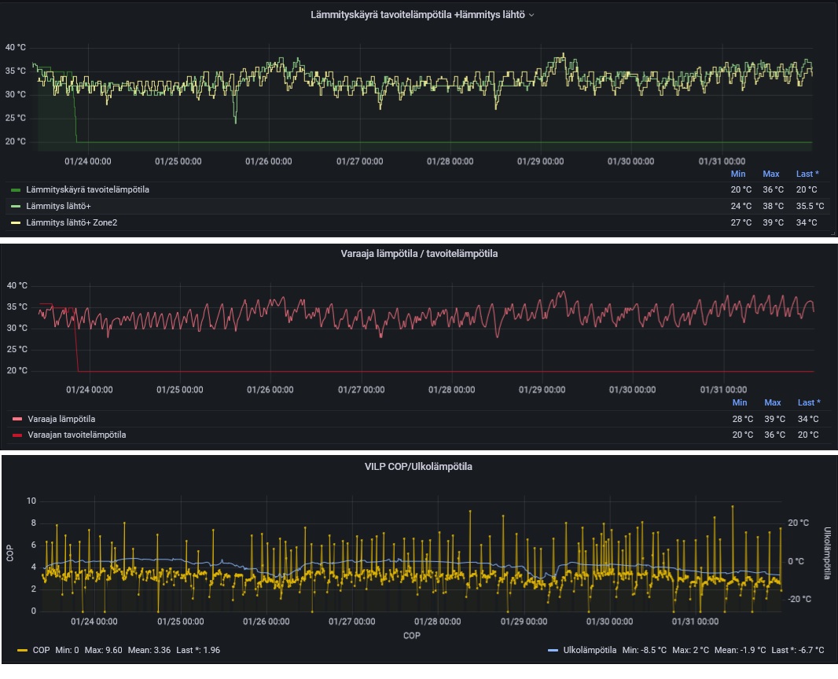Open the Varaaja lämpötila / tavoitelämpötila panel title menu
The width and height of the screenshot is (838, 679).
[419, 254]
